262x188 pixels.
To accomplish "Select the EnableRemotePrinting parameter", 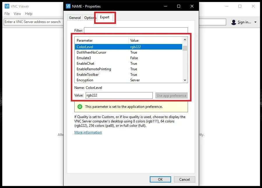I will click(x=128, y=69).
